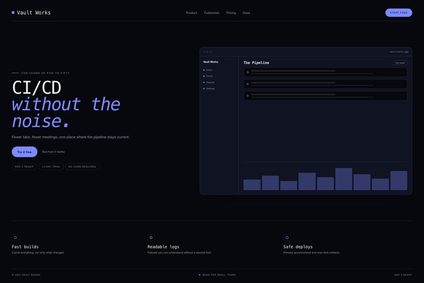The width and height of the screenshot is (424, 283).
Task: Open Settings in the app sidebar
Action: tap(211, 88)
